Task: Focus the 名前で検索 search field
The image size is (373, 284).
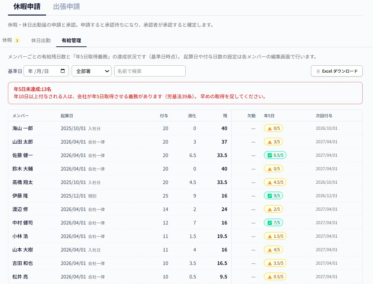Action: pyautogui.click(x=150, y=71)
